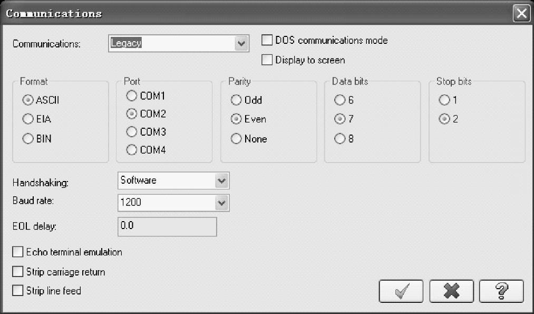Select 2 stop bits

[x=444, y=119]
